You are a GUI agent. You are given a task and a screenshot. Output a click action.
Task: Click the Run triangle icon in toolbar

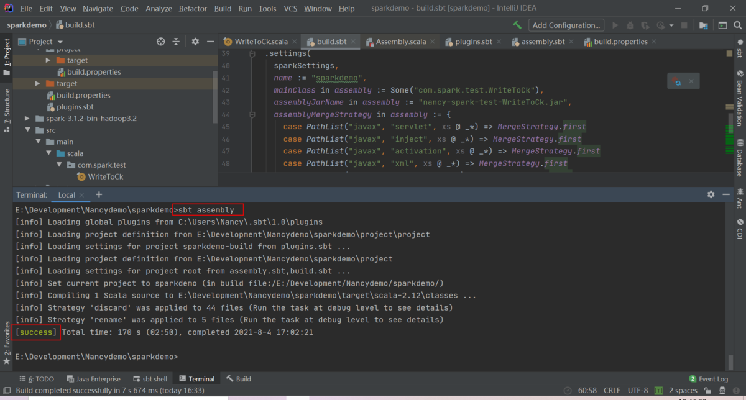615,25
